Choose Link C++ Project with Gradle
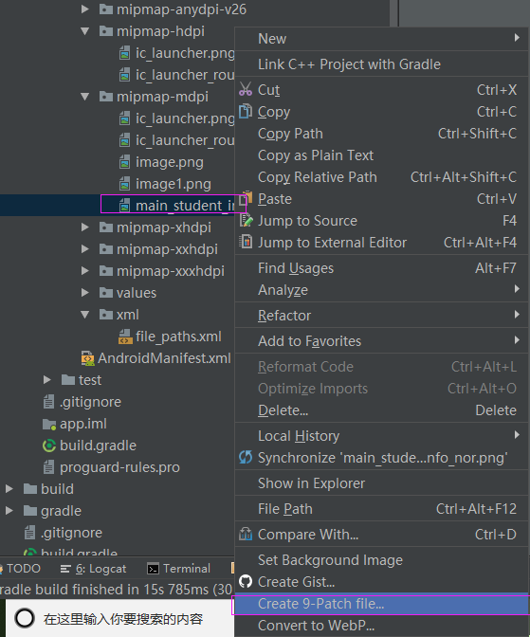This screenshot has height=637, width=530. 381,64
